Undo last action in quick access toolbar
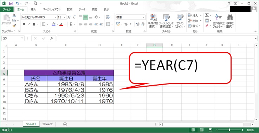The width and height of the screenshot is (259, 133). (17, 3)
